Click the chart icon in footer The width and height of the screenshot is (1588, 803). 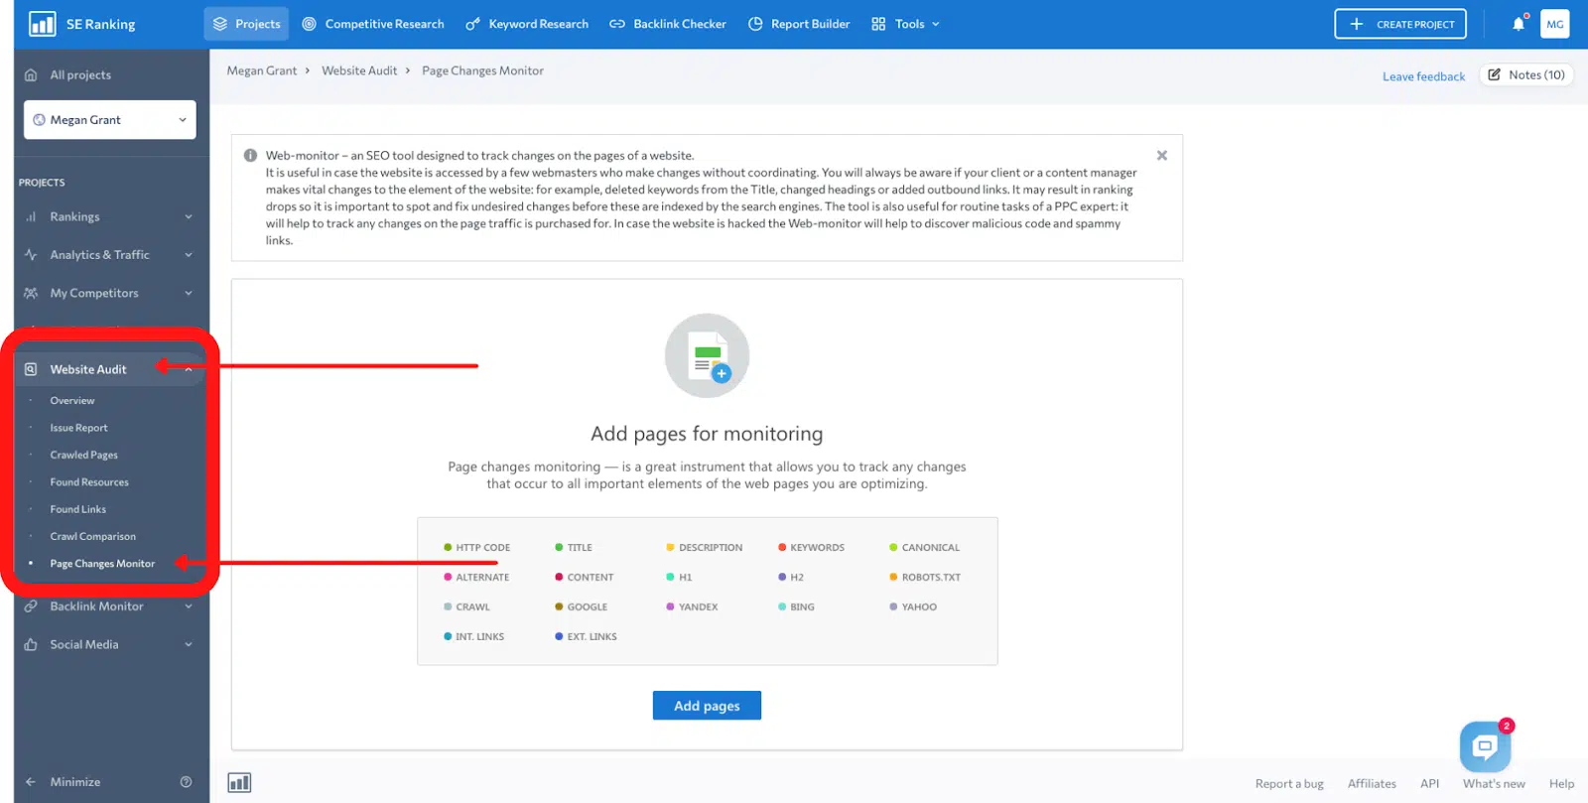pyautogui.click(x=239, y=783)
